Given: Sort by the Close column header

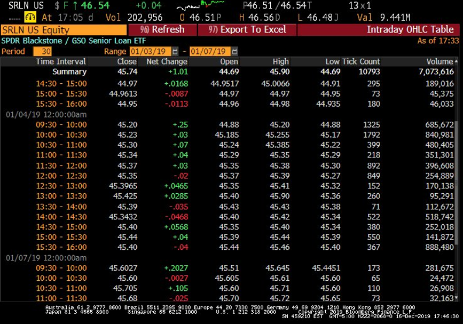Looking at the screenshot, I should 127,61.
